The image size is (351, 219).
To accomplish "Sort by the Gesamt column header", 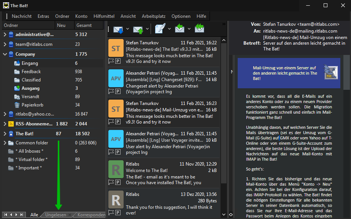I will click(x=89, y=25).
